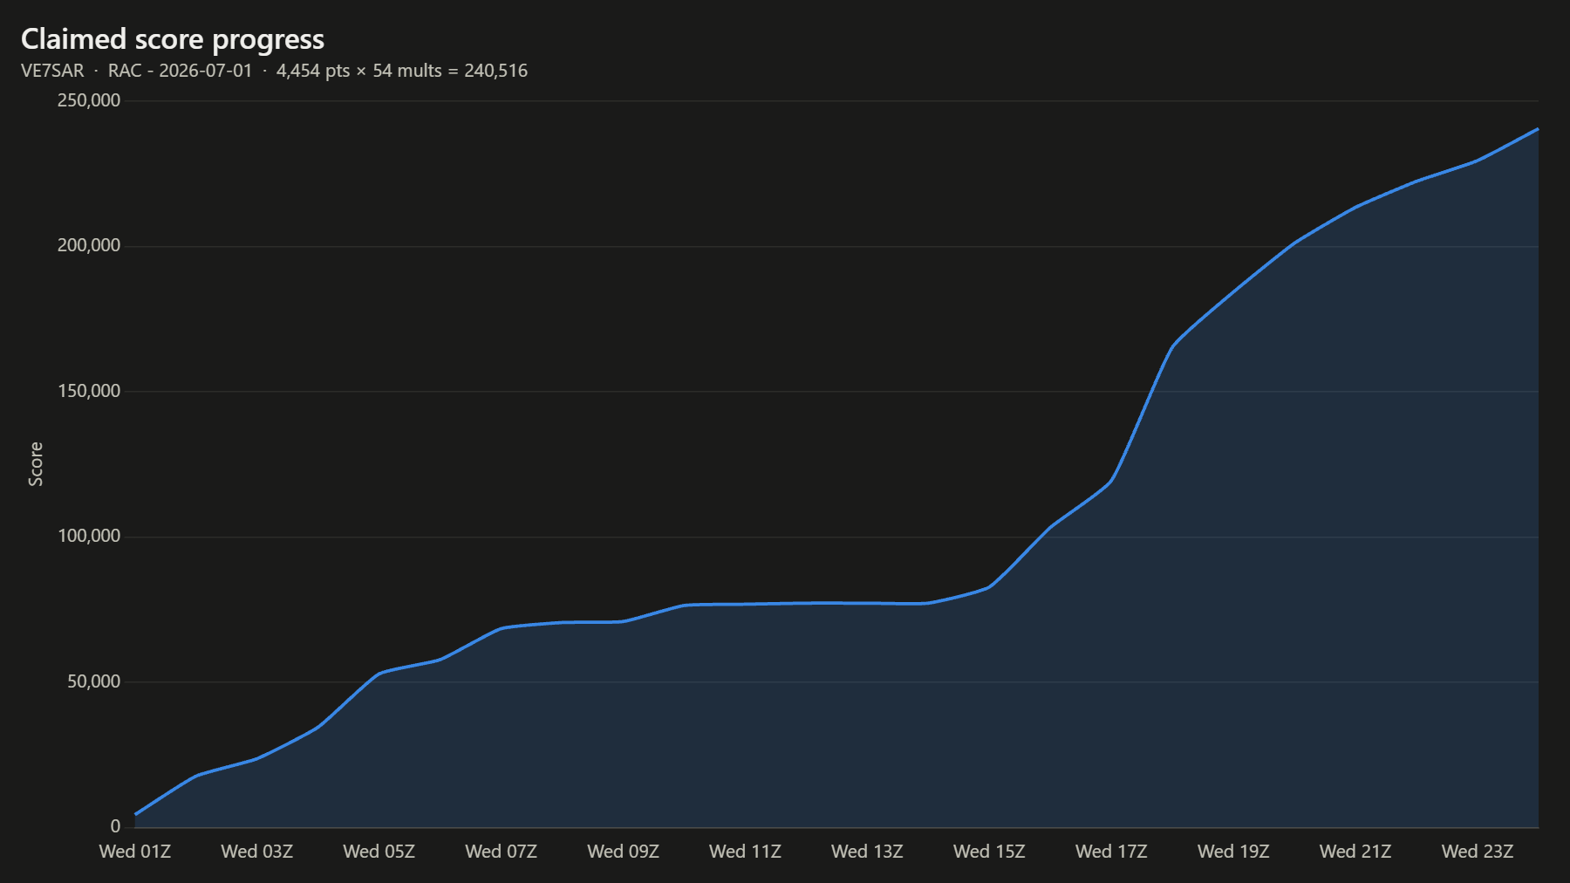Click the 'Wed 11Z' x-axis label

[746, 852]
